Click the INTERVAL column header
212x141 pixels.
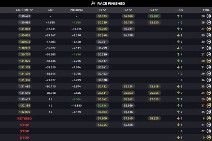(76, 10)
